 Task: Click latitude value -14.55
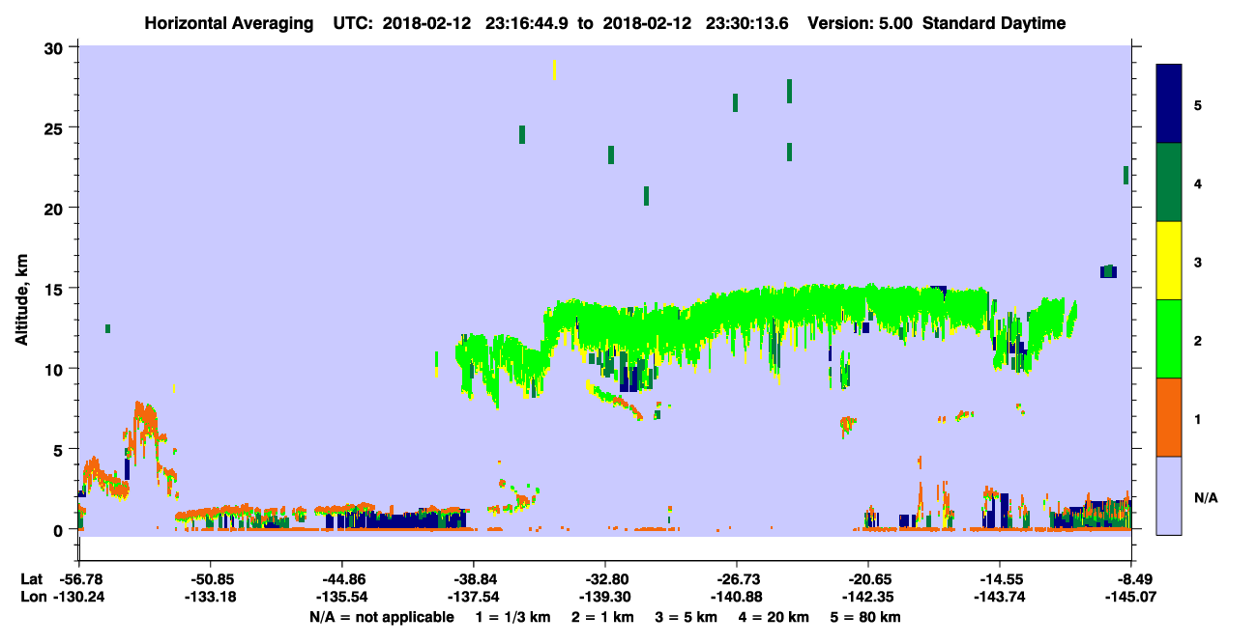click(1000, 579)
